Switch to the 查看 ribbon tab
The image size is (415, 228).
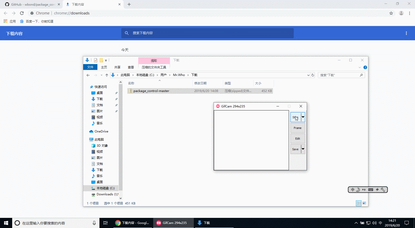pos(131,67)
